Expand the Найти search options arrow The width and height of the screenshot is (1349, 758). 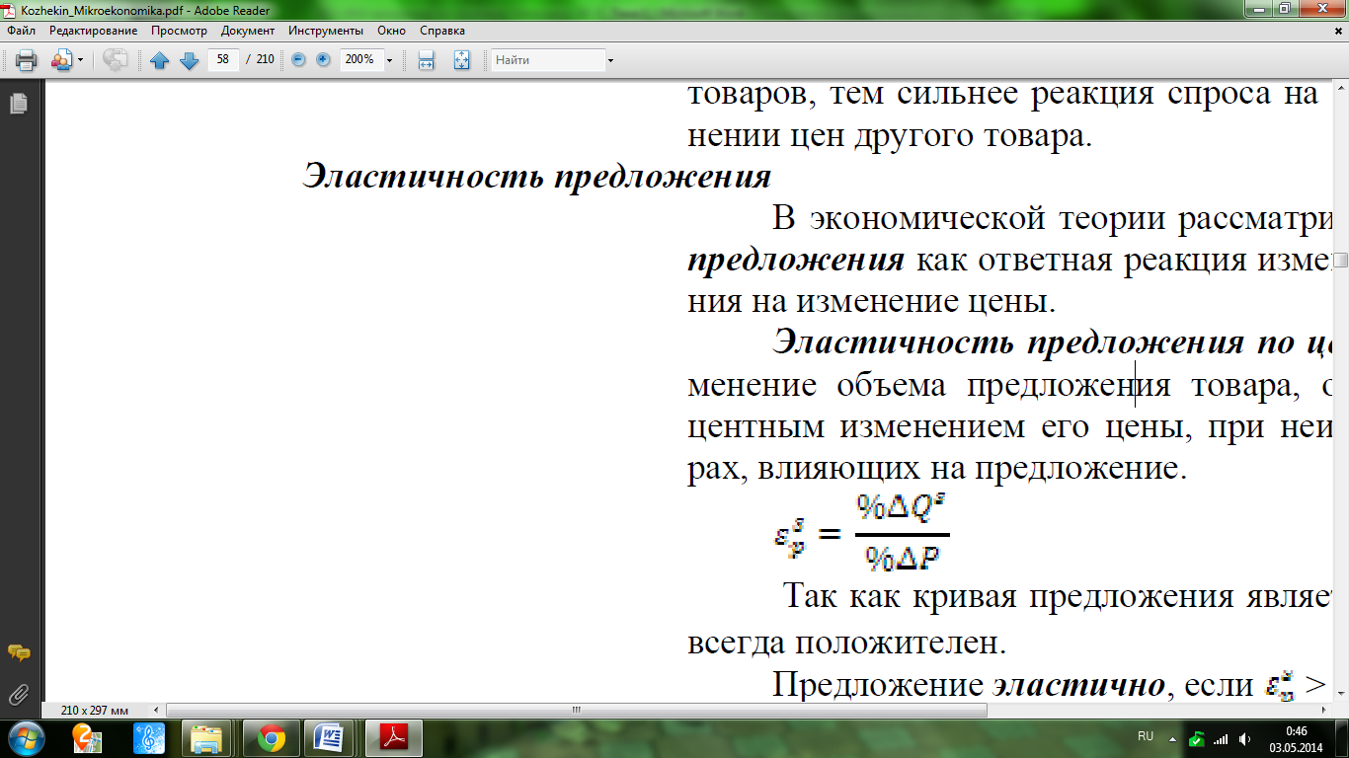[610, 60]
